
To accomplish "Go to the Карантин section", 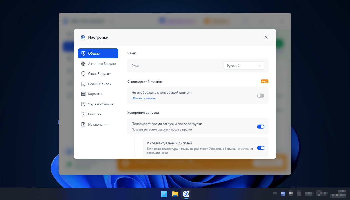I will [98, 94].
